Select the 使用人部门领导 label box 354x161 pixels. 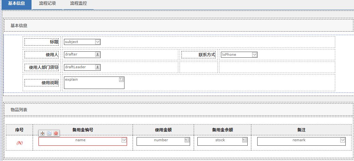tap(41, 67)
